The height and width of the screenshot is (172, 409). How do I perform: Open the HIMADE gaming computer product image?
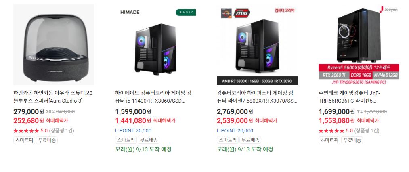(155, 45)
